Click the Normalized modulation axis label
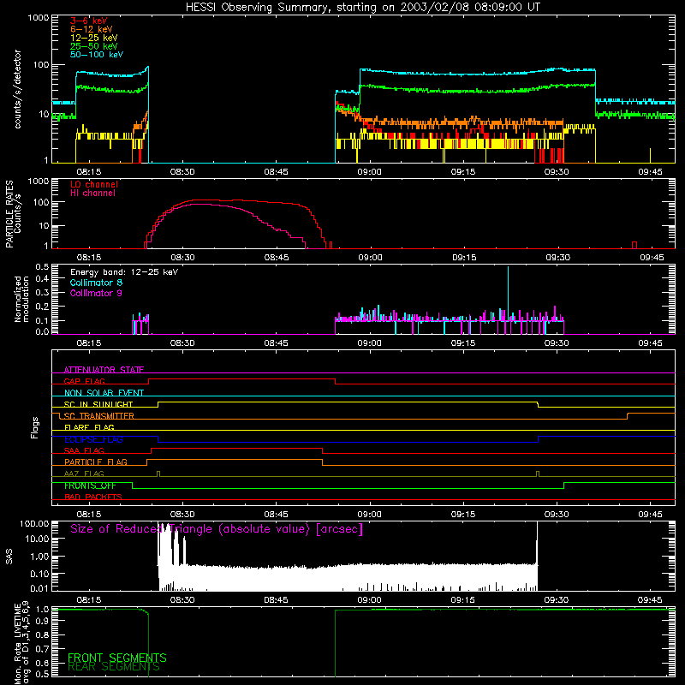This screenshot has width=685, height=685. pyautogui.click(x=21, y=299)
